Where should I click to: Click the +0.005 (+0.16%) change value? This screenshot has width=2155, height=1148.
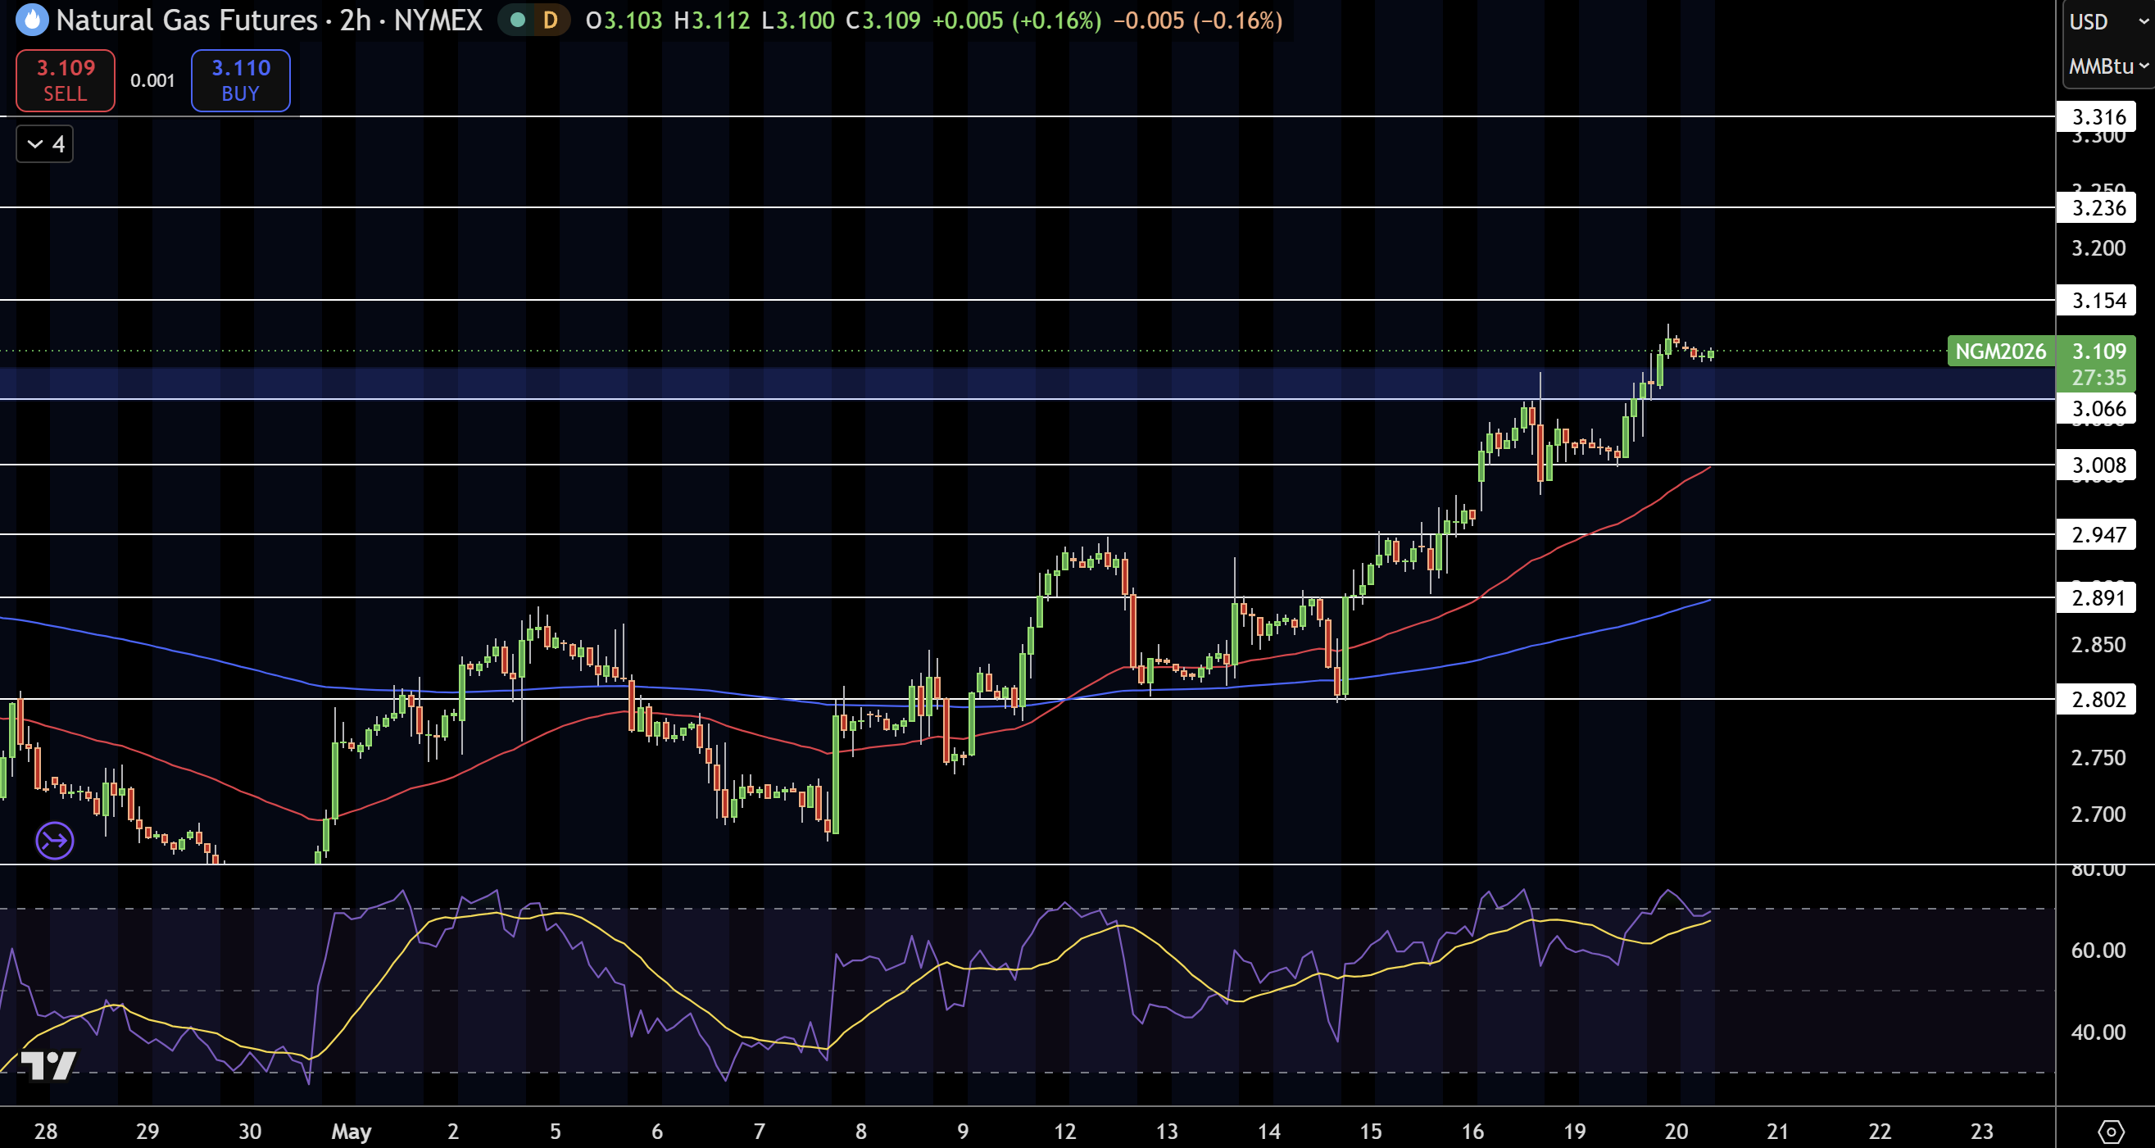(x=1016, y=20)
